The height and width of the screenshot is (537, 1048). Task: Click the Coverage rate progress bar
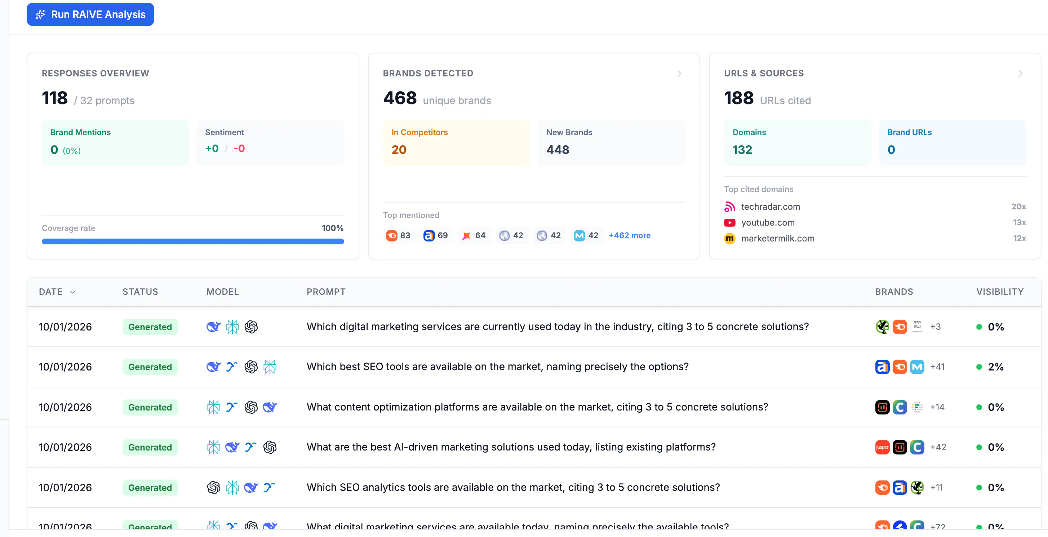coord(192,241)
